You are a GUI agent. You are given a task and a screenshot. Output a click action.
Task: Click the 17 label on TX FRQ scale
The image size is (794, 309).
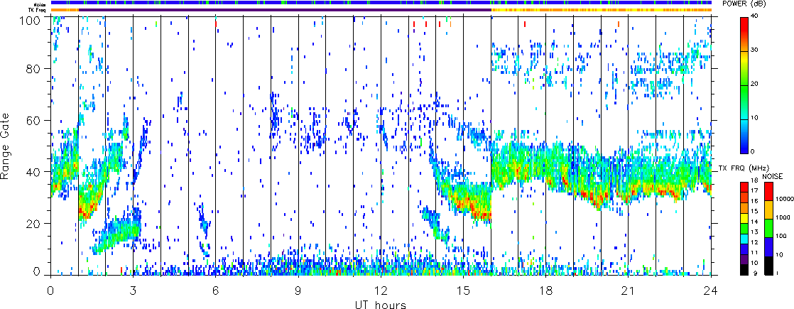click(x=754, y=191)
